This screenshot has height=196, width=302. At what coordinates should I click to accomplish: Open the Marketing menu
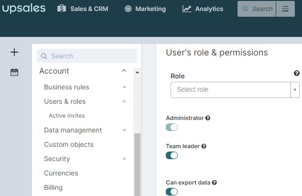pyautogui.click(x=145, y=9)
